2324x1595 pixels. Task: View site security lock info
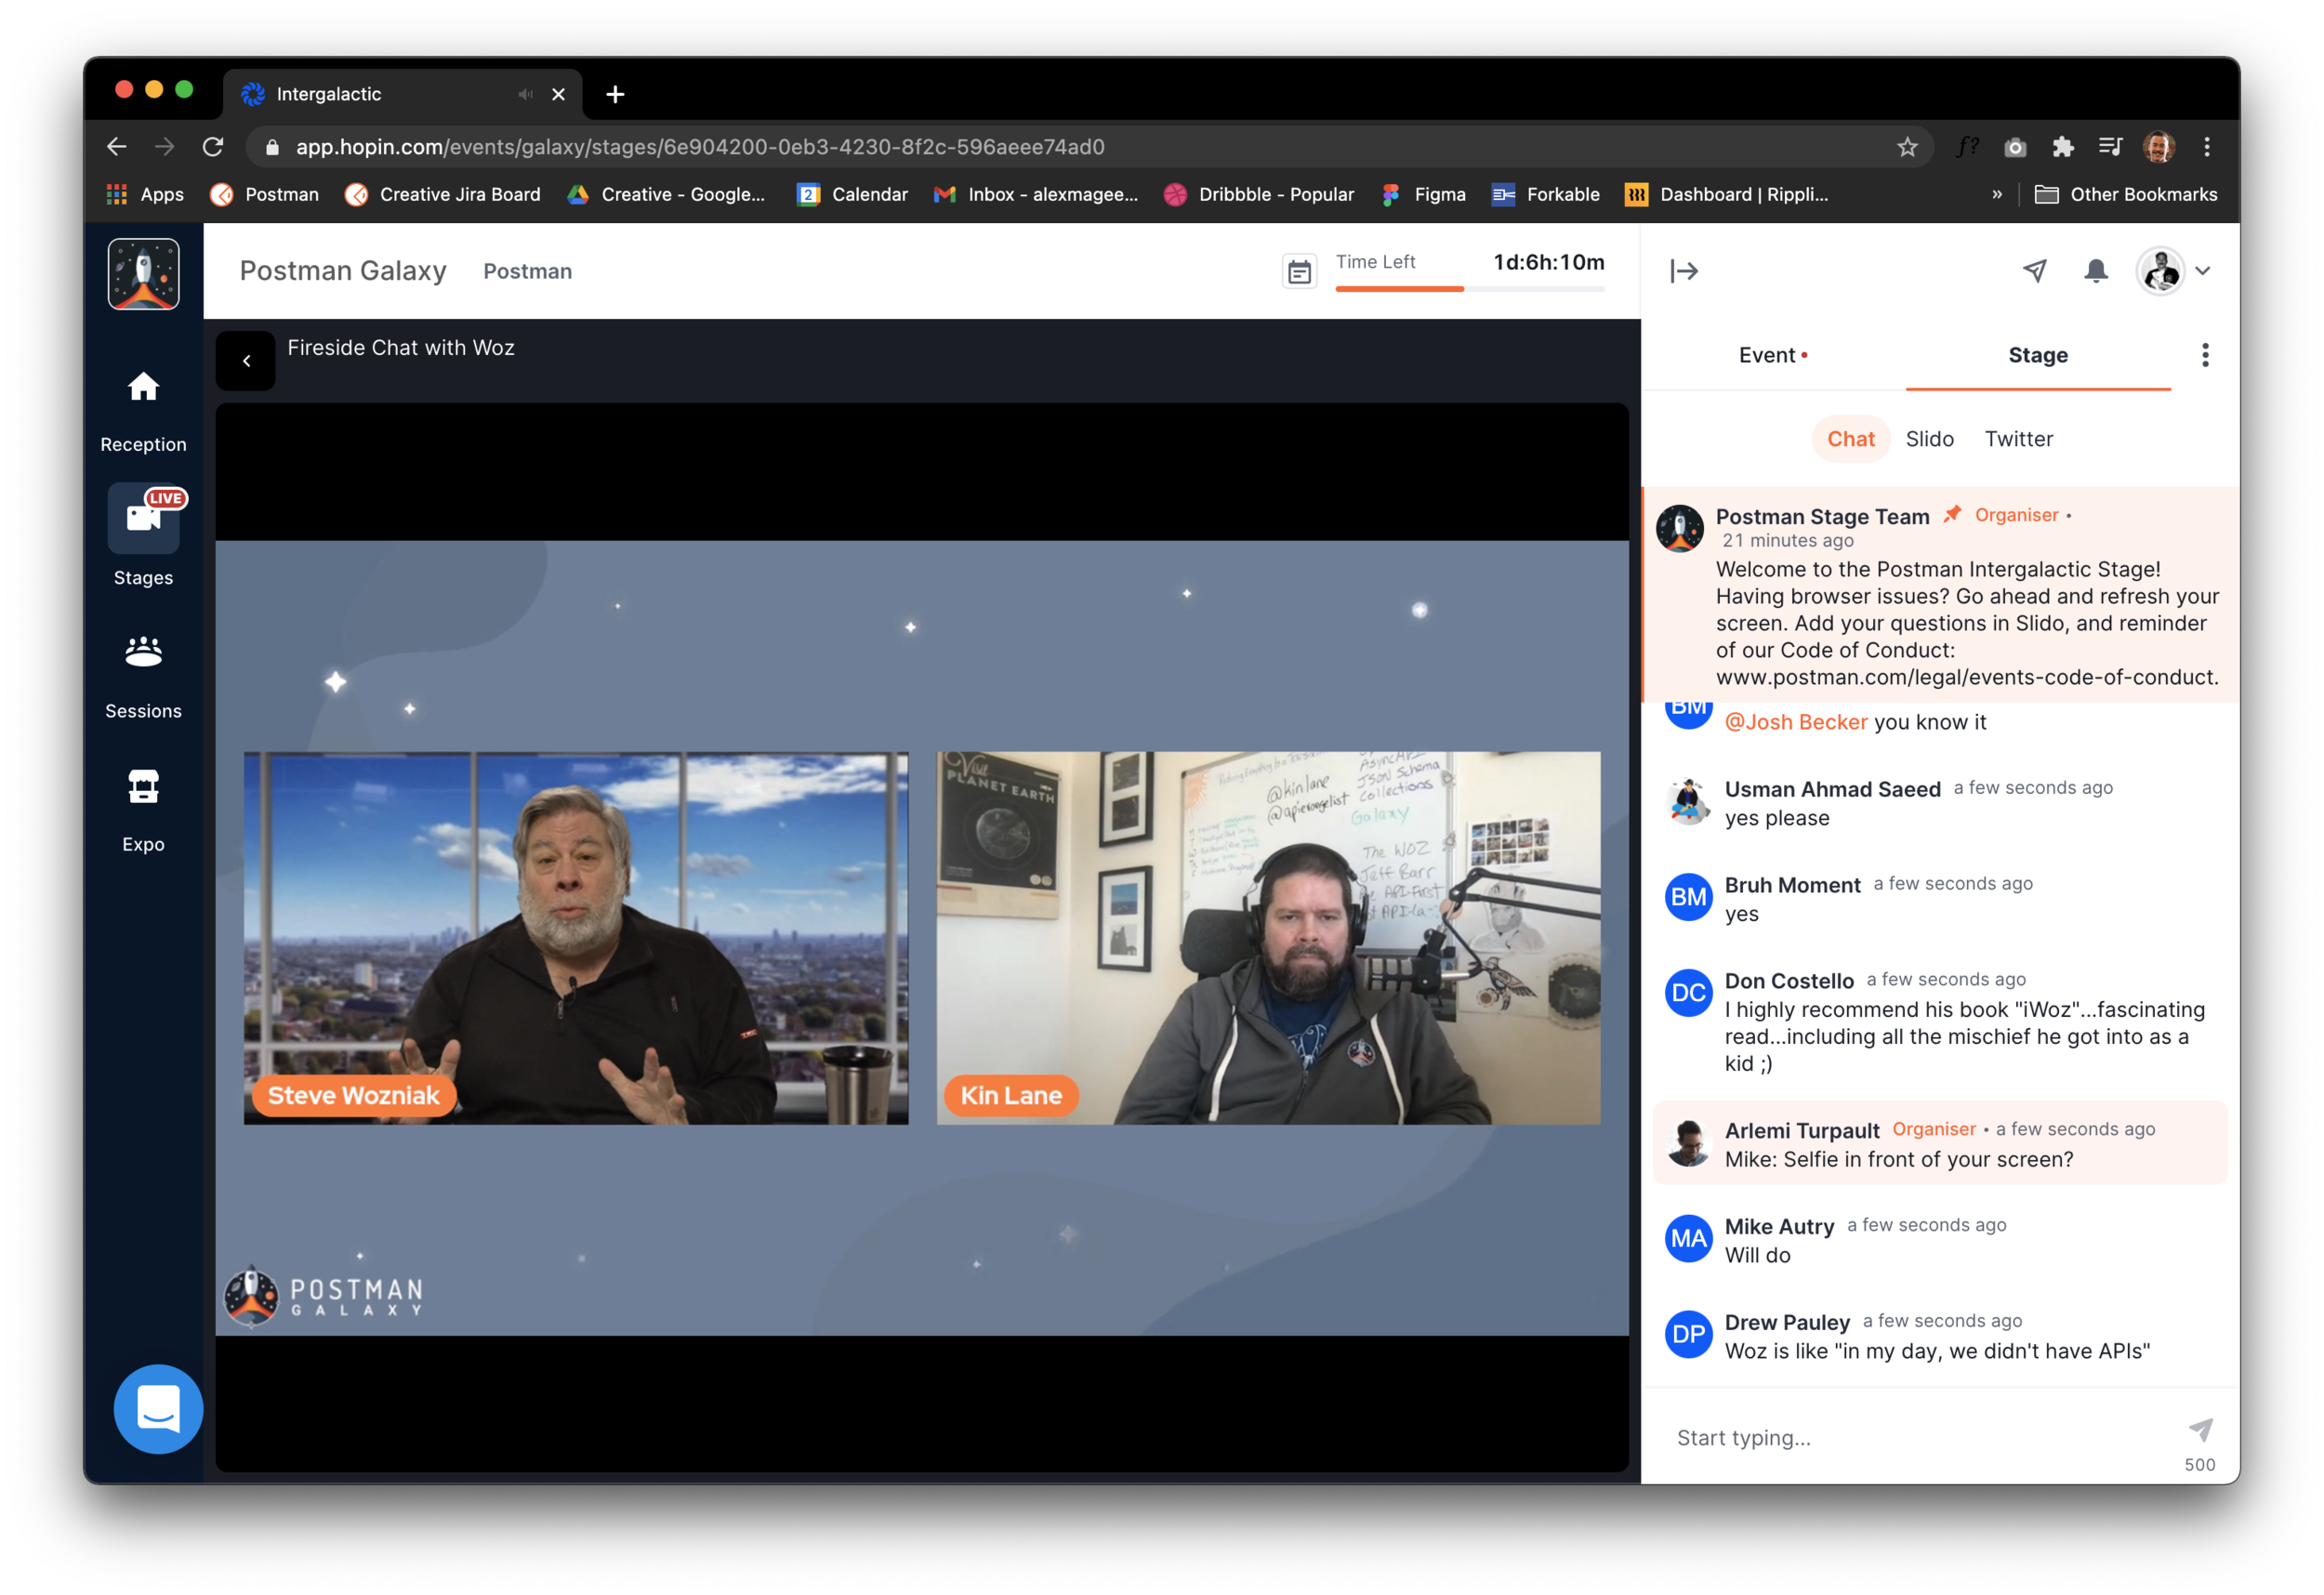point(272,147)
